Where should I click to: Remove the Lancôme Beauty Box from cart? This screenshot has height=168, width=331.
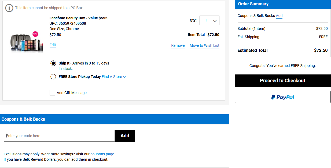click(x=178, y=45)
